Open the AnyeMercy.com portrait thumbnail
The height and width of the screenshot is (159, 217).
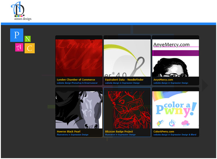point(176,58)
